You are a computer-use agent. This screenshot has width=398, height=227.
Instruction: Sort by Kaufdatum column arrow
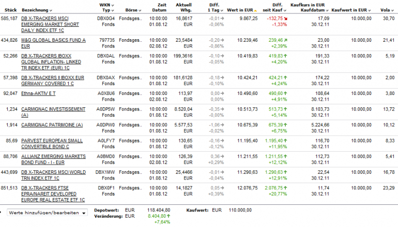coord(327,10)
